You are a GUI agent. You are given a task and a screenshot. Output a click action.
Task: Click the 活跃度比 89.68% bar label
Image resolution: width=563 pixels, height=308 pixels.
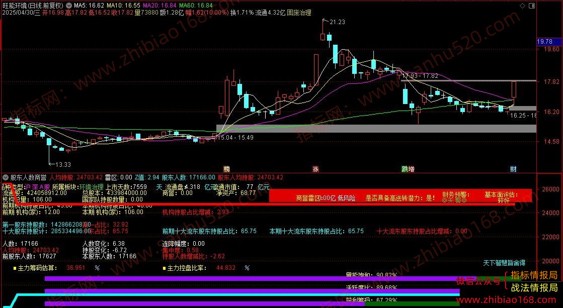(372, 287)
